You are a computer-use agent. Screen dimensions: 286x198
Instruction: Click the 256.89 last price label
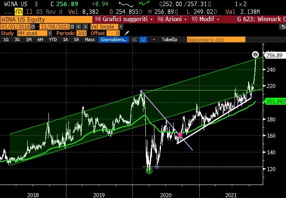[x=275, y=55]
